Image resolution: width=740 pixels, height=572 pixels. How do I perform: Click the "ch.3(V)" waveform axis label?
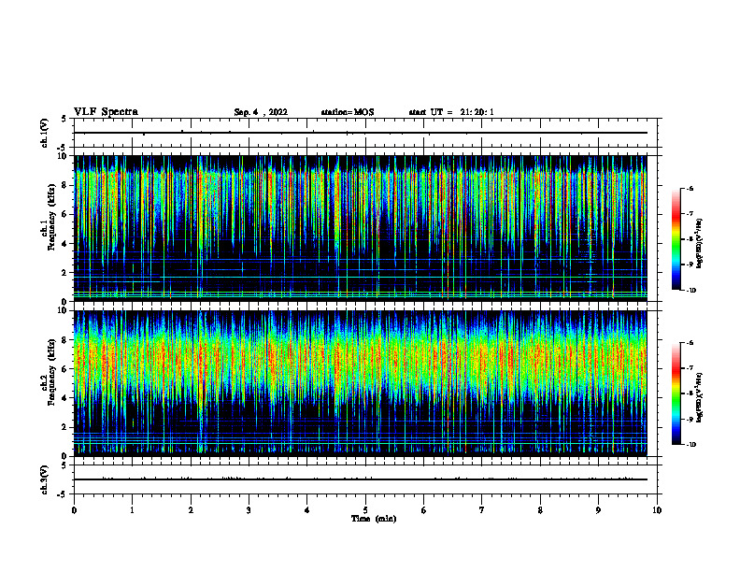[44, 479]
